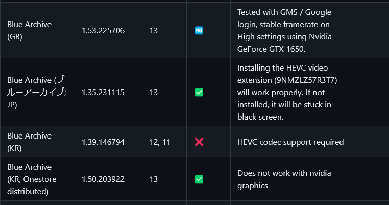This screenshot has height=205, width=389.
Task: Click the blue NG status icon
Action: coord(199,31)
